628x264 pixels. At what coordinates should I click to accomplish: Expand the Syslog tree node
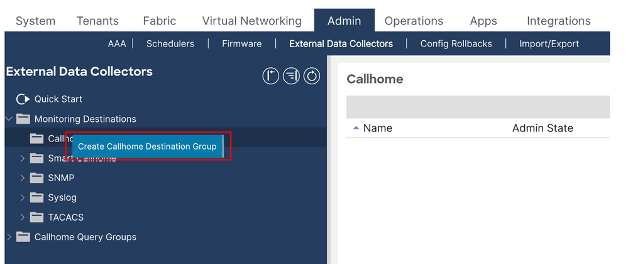[23, 197]
